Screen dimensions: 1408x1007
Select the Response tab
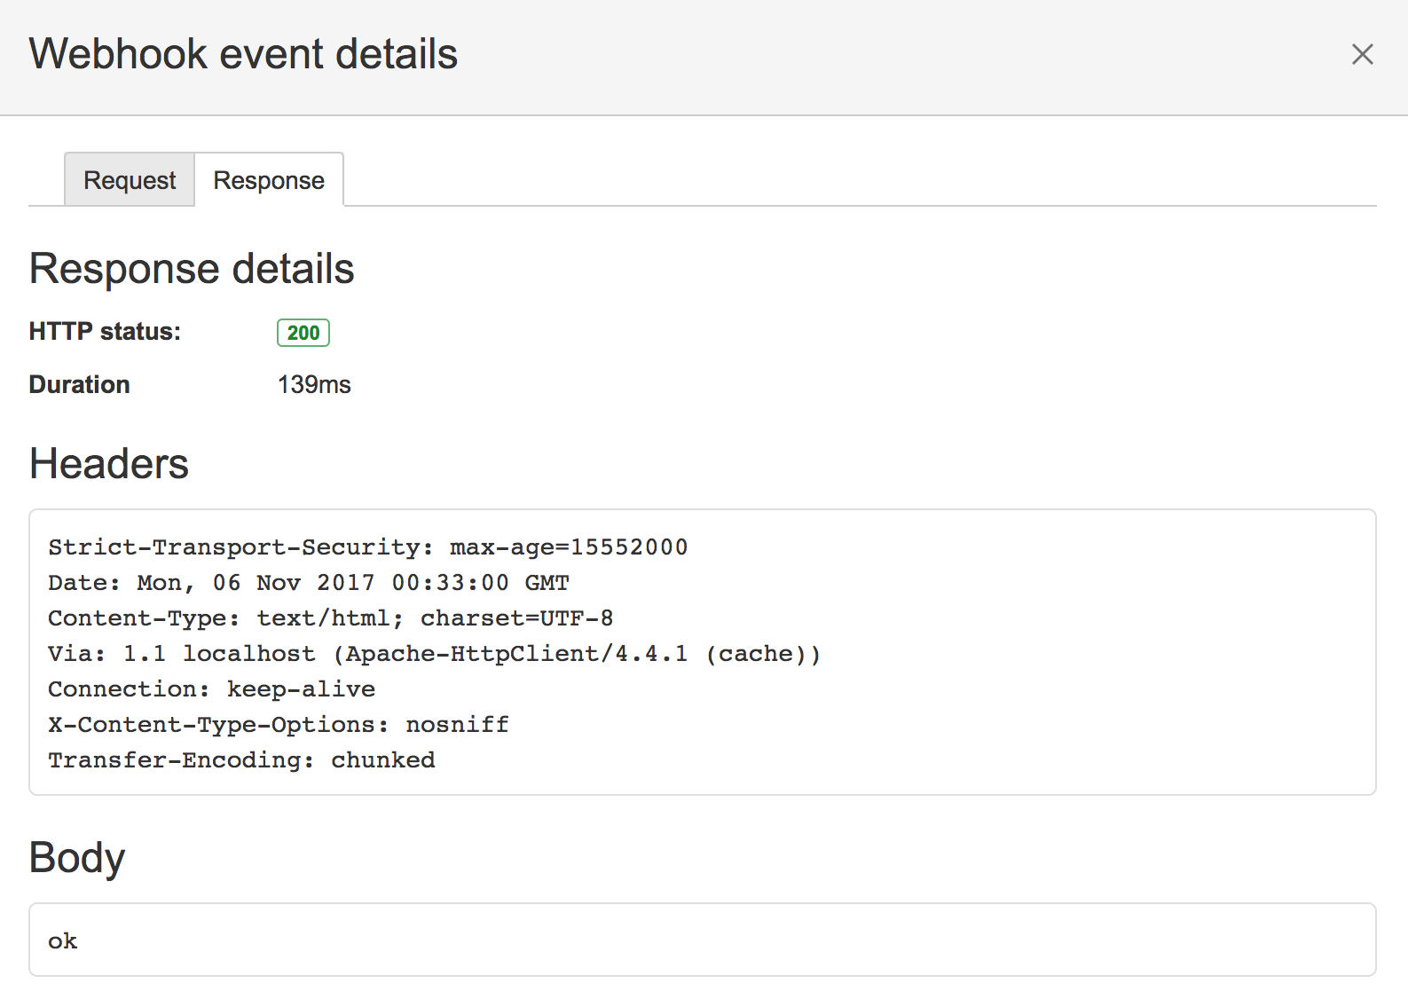(x=269, y=180)
